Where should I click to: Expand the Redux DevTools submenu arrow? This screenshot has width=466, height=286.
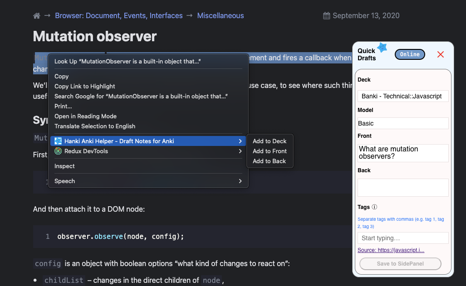pos(240,151)
